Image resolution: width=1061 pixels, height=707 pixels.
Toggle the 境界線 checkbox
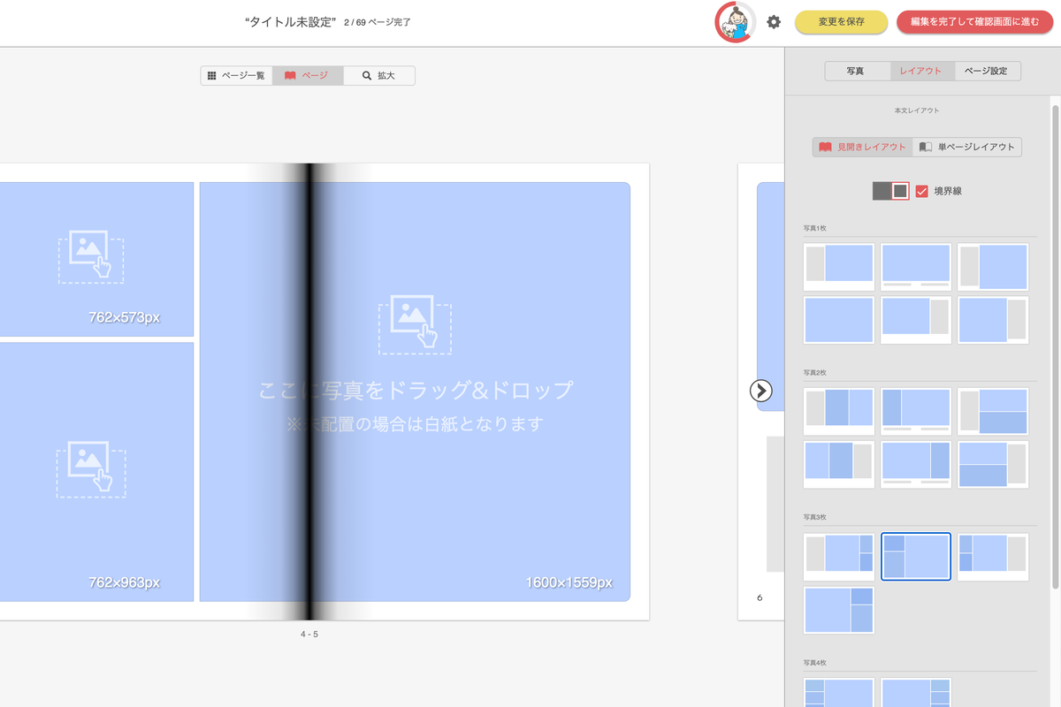pos(921,191)
